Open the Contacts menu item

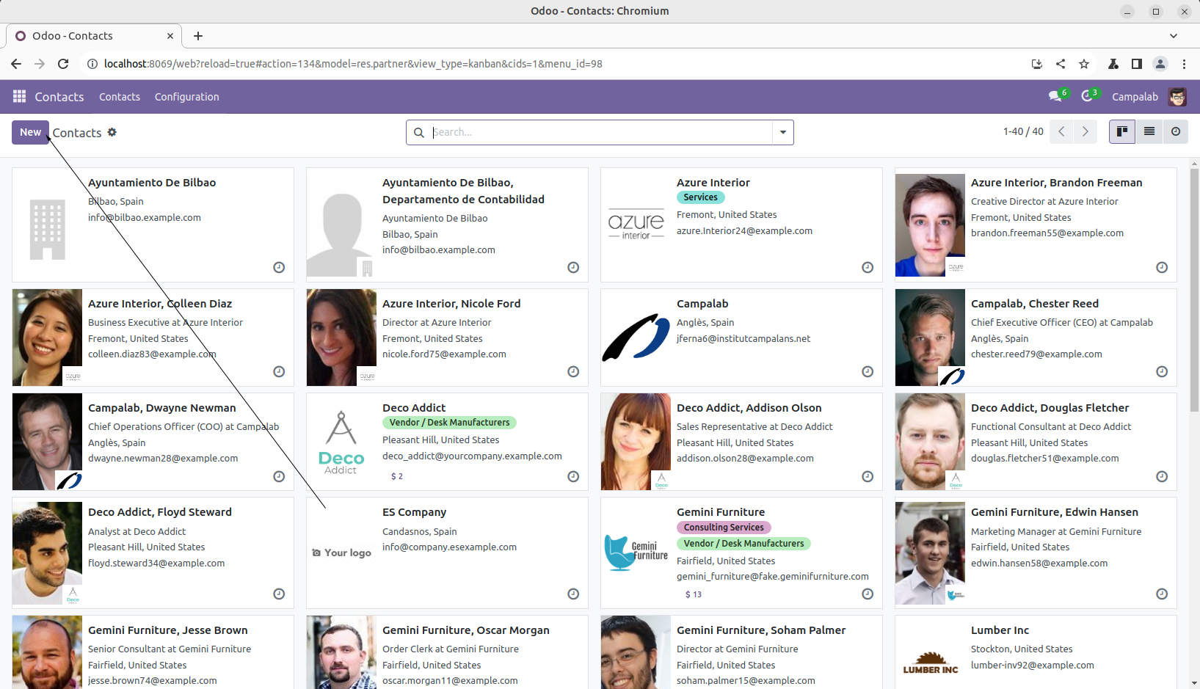coord(119,97)
